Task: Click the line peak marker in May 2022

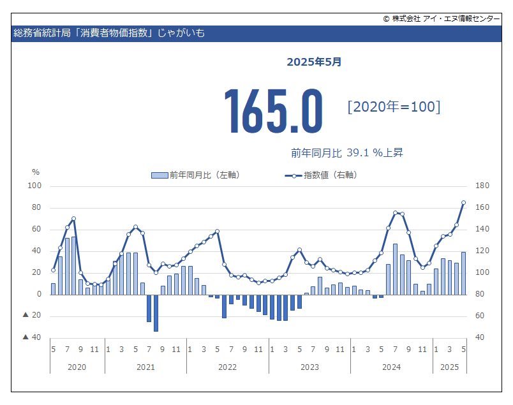Action: click(217, 232)
